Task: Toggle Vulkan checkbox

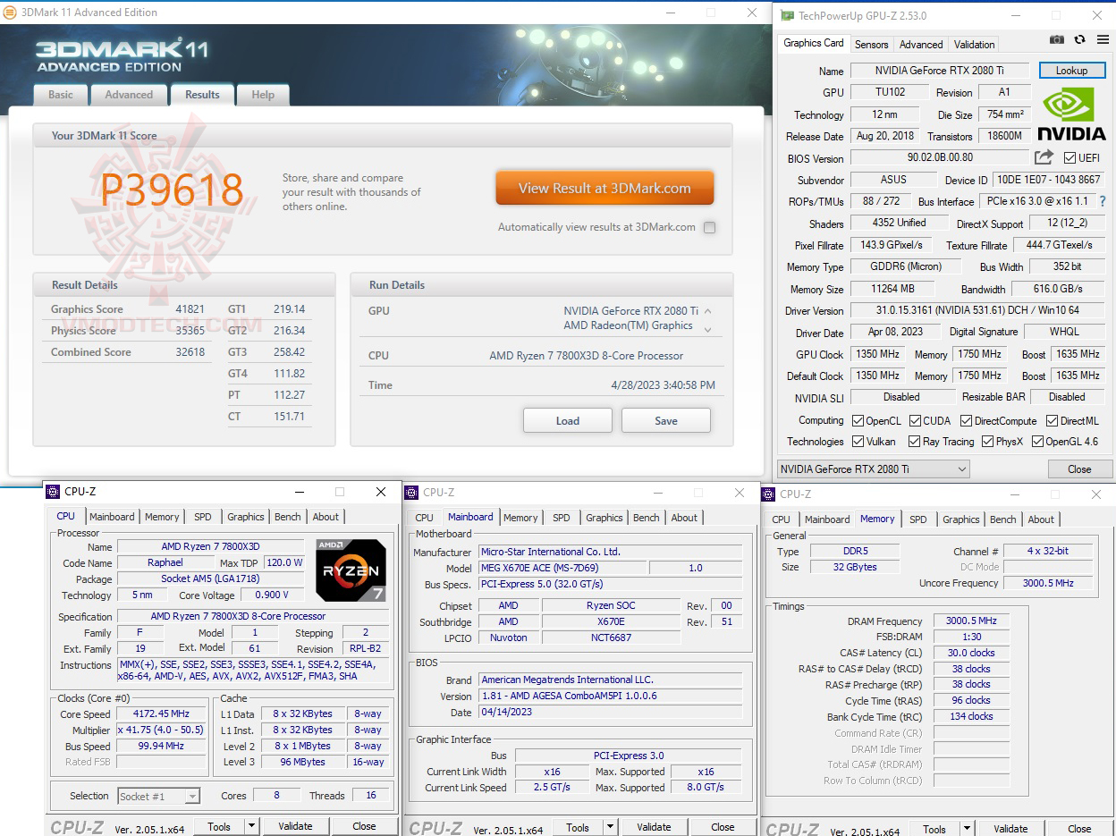Action: tap(858, 442)
